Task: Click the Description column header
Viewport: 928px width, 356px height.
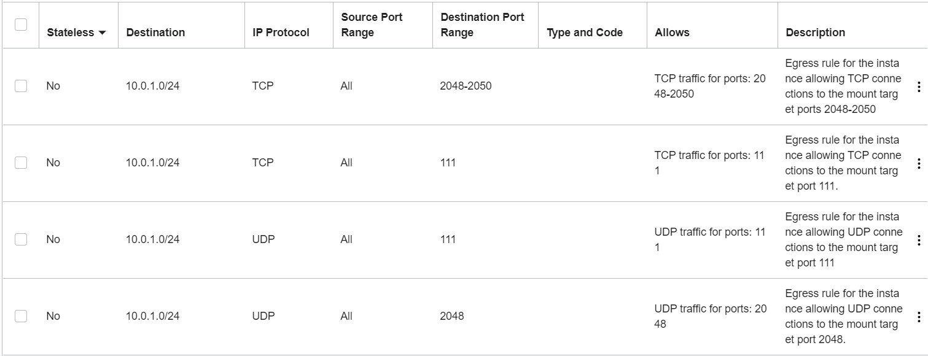Action: click(x=814, y=33)
